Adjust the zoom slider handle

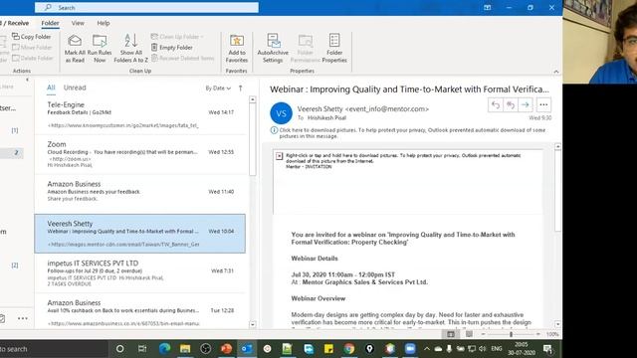pyautogui.click(x=511, y=334)
